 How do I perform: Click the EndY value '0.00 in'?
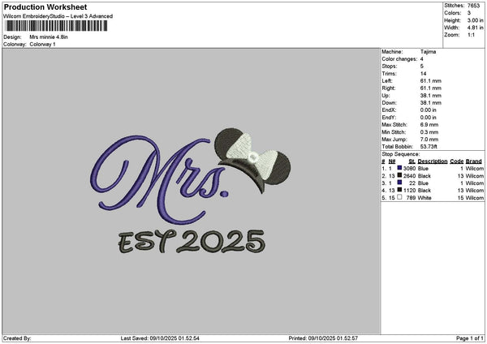coord(428,118)
